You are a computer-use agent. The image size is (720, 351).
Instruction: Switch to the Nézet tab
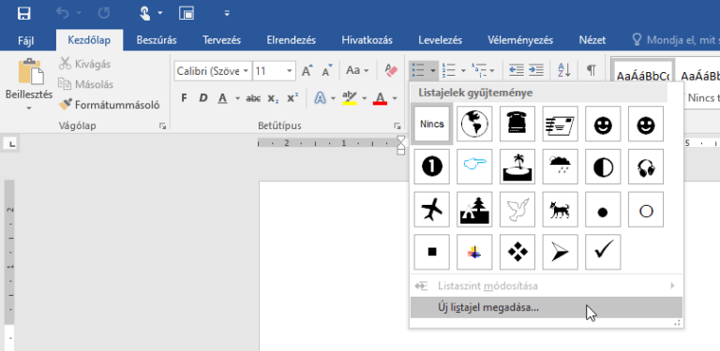(x=592, y=40)
